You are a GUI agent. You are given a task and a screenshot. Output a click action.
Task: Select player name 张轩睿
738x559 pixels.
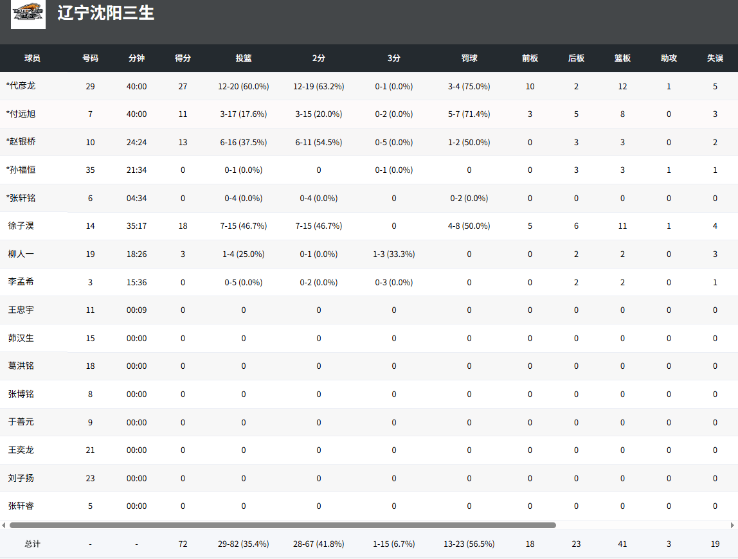tap(21, 506)
